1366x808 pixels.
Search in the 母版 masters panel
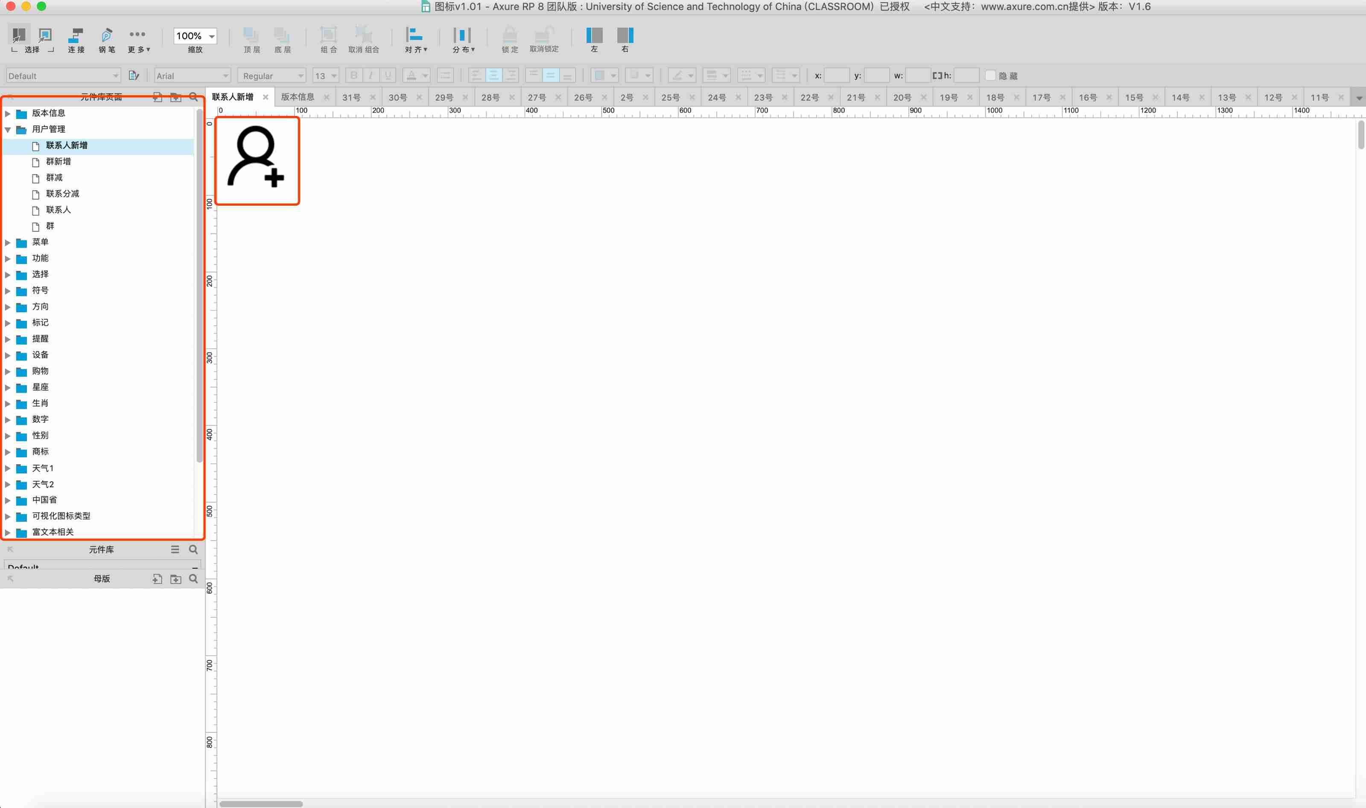click(x=193, y=579)
